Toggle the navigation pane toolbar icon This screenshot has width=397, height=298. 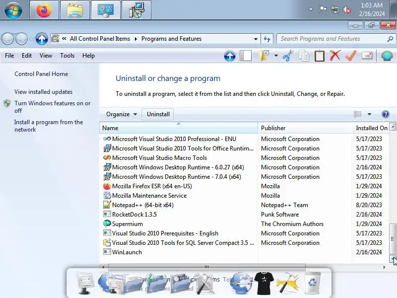[245, 56]
